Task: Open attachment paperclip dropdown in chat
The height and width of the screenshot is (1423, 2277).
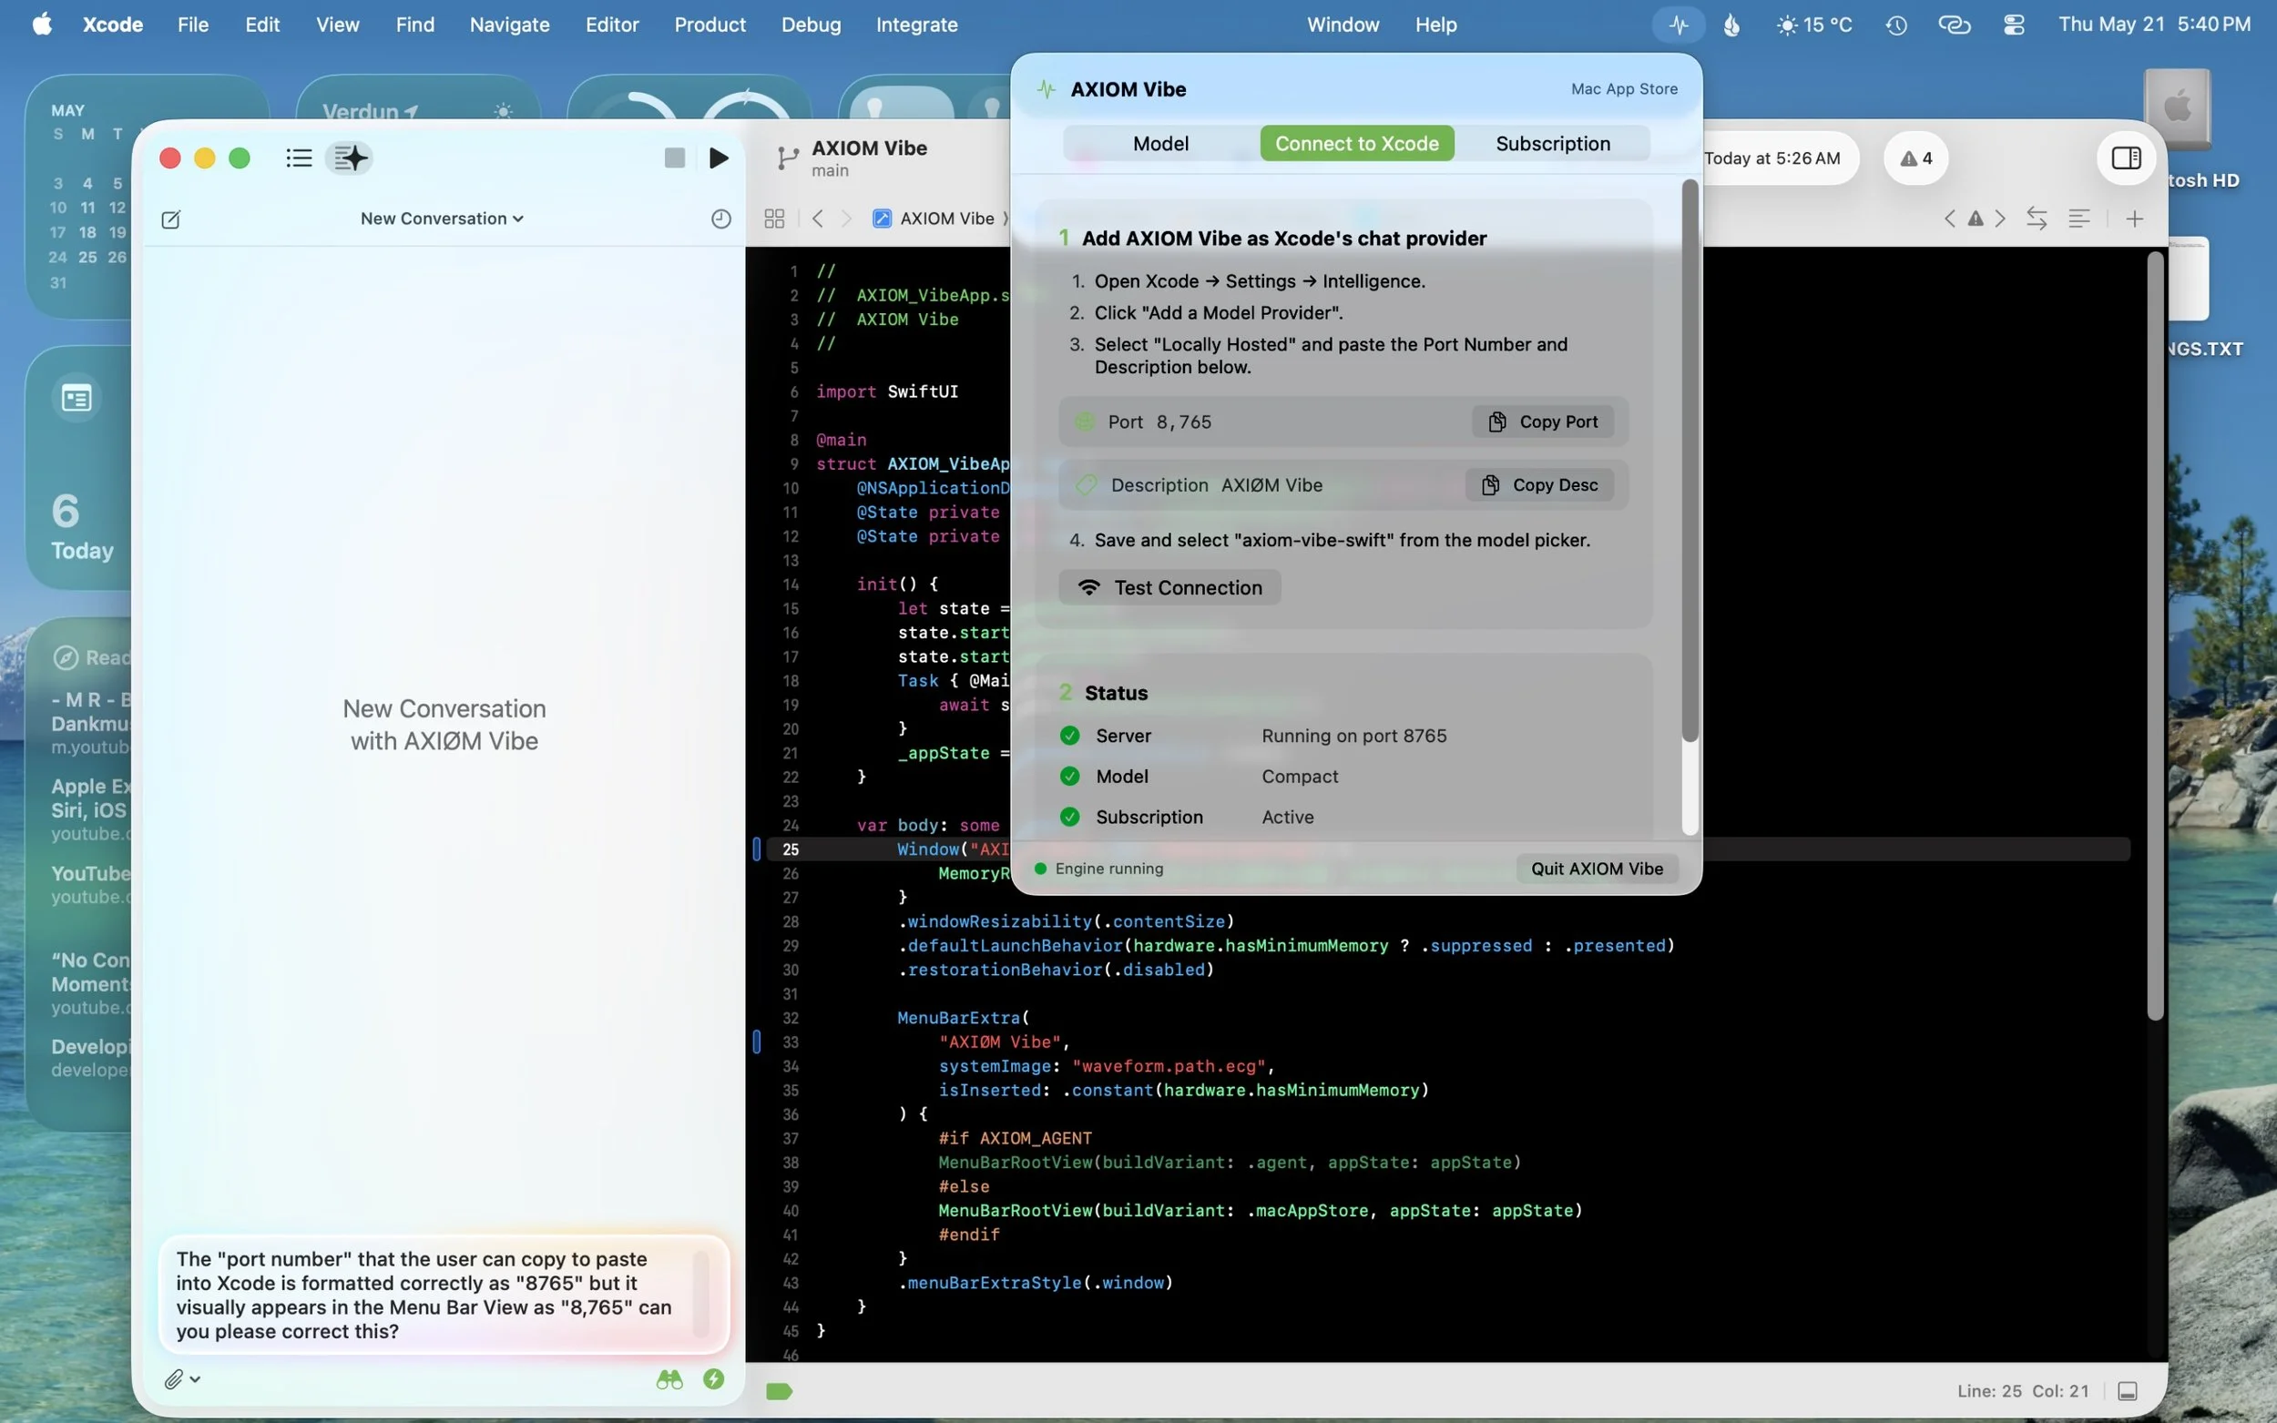Action: tap(181, 1378)
